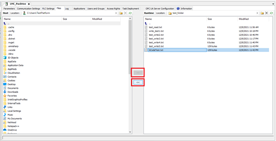
Task: Create a new folder in the Runtime pane
Action: click(x=262, y=13)
